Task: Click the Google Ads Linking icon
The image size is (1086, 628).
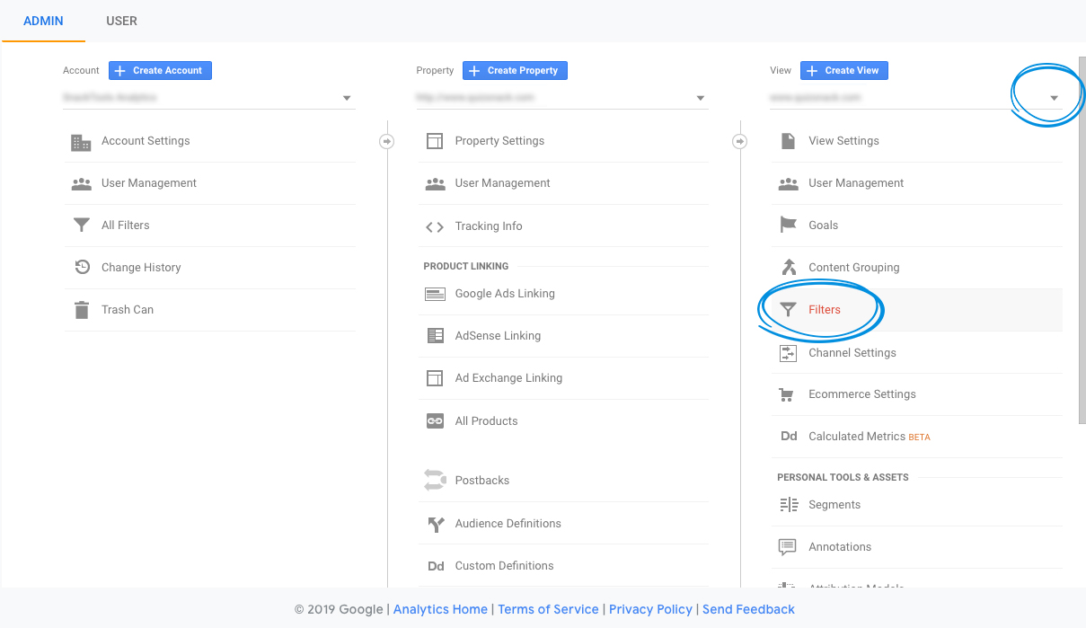Action: click(435, 294)
